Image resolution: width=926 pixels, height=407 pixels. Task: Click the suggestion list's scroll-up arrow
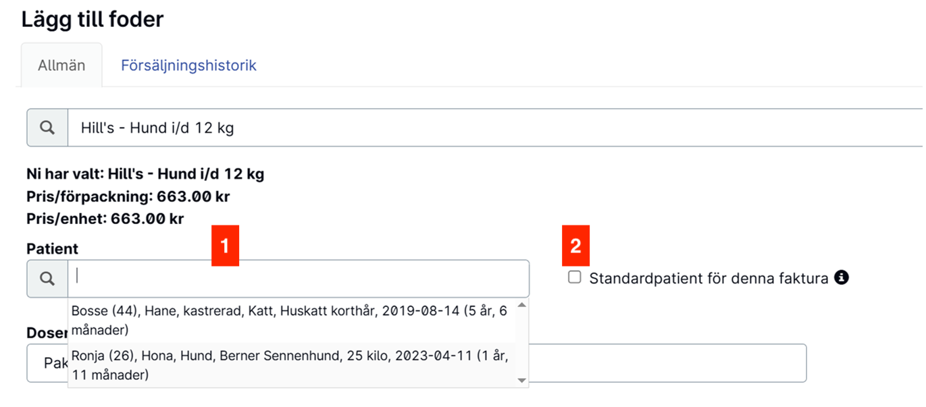point(521,305)
